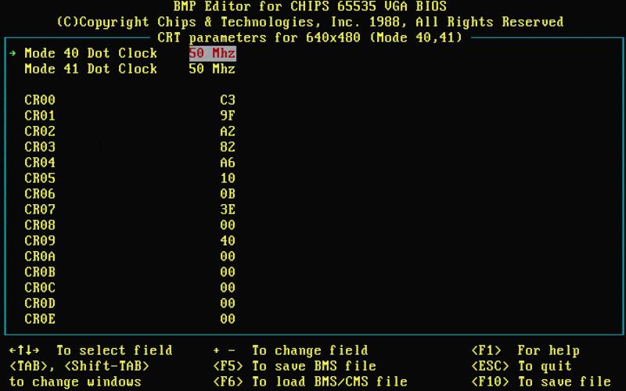Select the CR06 value 0B
The image size is (626, 391).
coord(228,194)
